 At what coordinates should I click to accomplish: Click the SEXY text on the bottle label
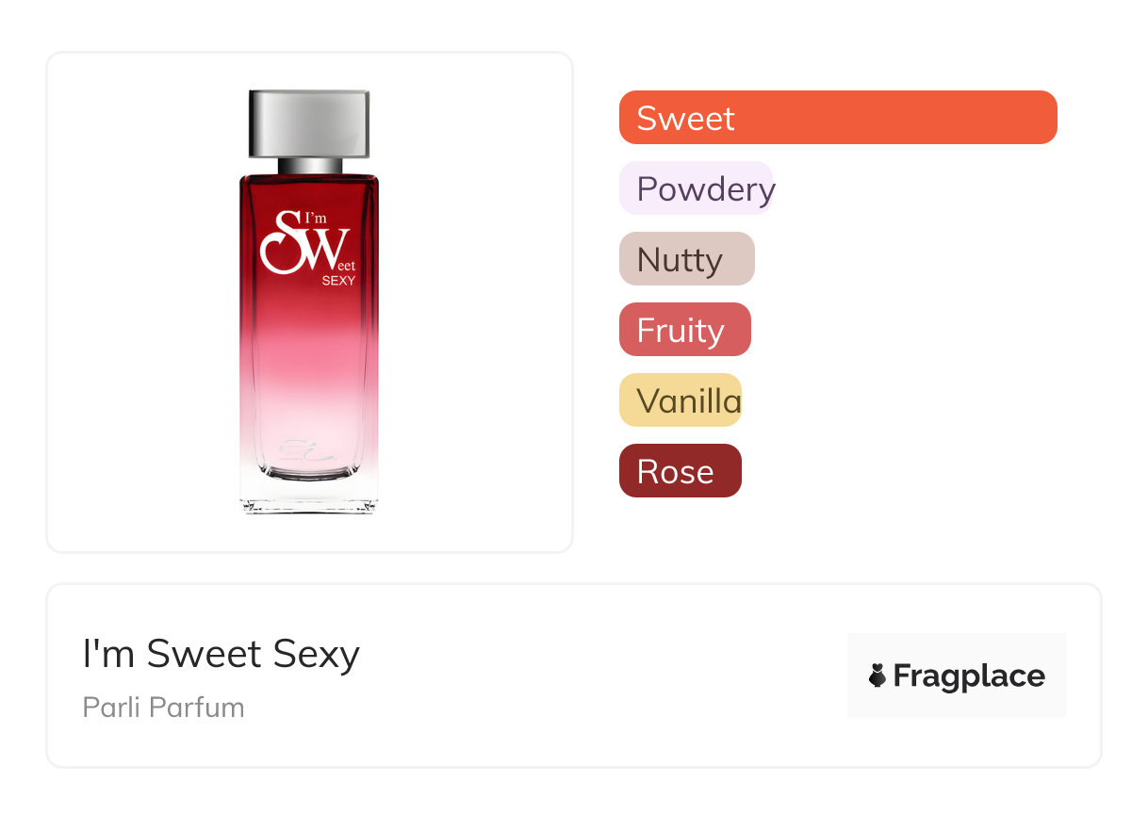coord(338,280)
